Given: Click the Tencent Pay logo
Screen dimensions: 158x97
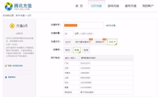Looking at the screenshot, I should (18, 6).
